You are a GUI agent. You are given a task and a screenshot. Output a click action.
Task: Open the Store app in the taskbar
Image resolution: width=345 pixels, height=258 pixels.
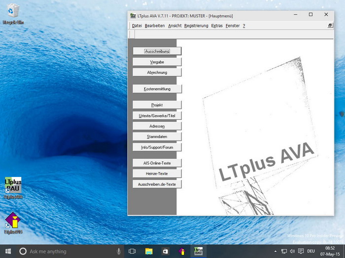(x=165, y=252)
